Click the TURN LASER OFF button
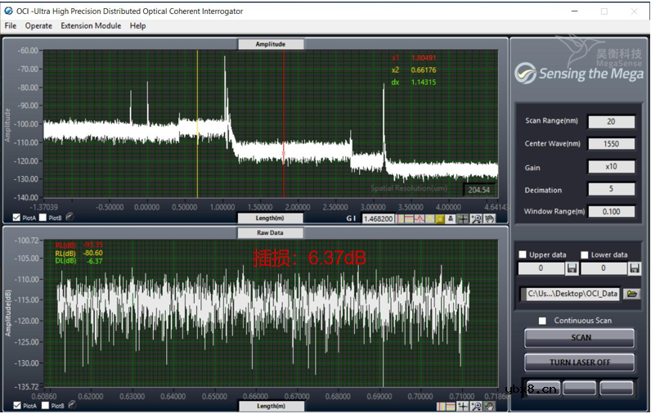The height and width of the screenshot is (414, 651). coord(579,362)
